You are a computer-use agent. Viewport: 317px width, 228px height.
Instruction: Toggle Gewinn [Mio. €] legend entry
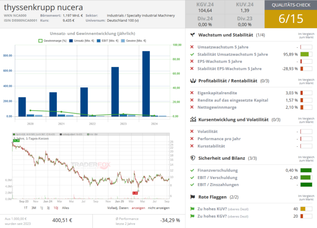[133, 41]
